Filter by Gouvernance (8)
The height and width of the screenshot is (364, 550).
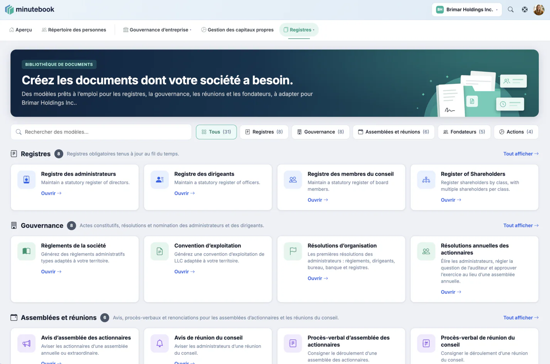point(321,132)
